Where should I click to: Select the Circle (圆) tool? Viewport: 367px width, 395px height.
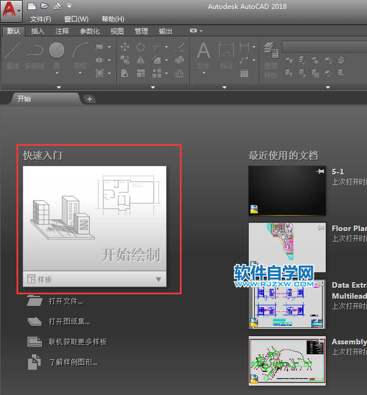coord(56,56)
